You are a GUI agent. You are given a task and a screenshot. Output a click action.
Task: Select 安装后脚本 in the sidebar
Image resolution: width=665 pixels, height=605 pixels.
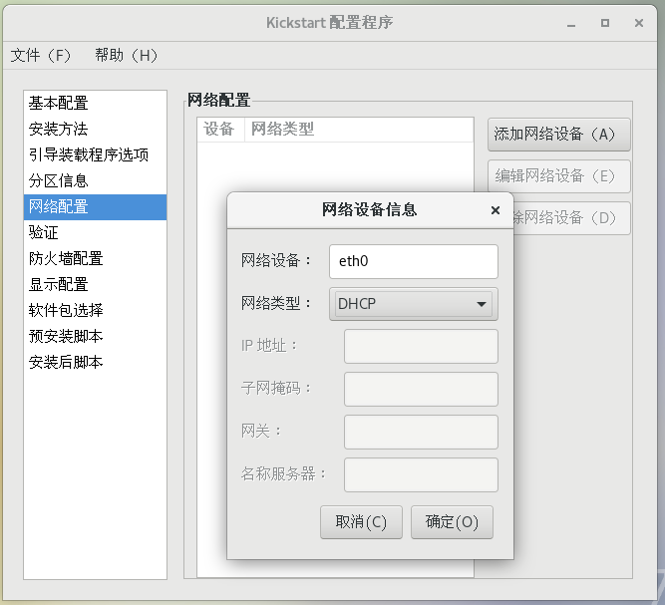tap(95, 362)
